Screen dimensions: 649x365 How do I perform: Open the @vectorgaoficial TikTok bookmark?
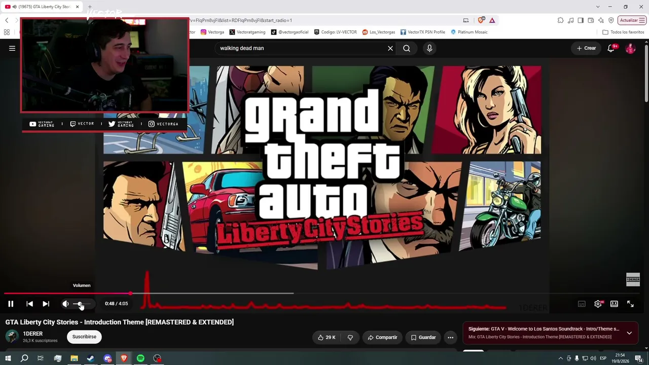click(290, 32)
